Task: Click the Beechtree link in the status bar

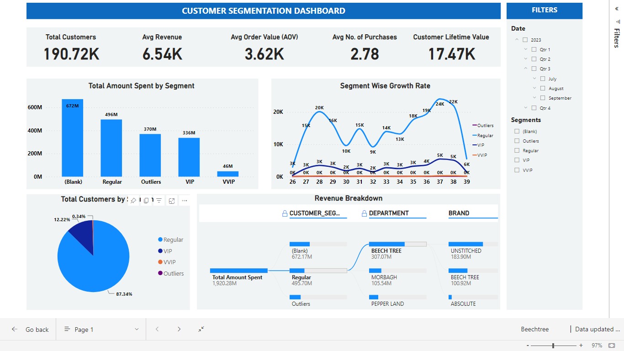Action: click(x=535, y=329)
